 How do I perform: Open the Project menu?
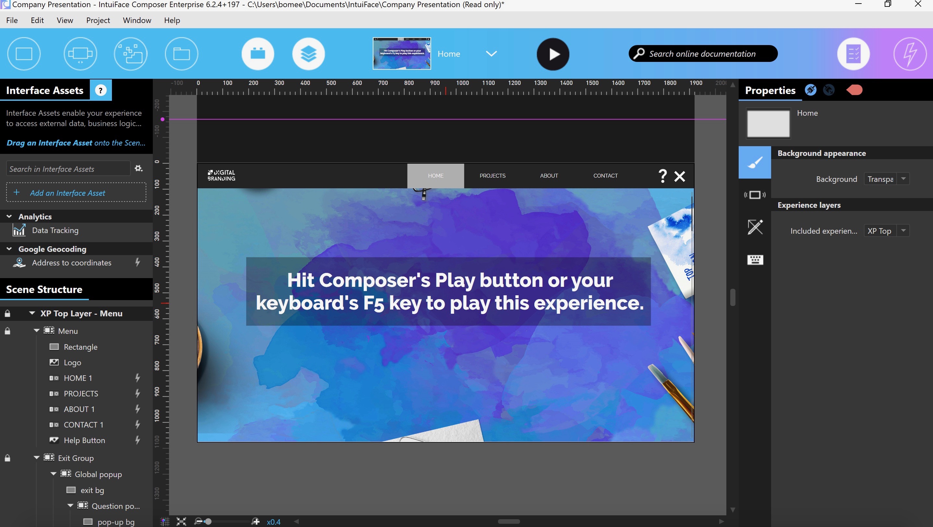[98, 20]
